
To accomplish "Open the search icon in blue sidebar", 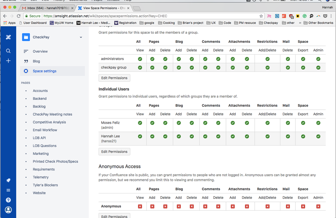I will tap(8, 51).
